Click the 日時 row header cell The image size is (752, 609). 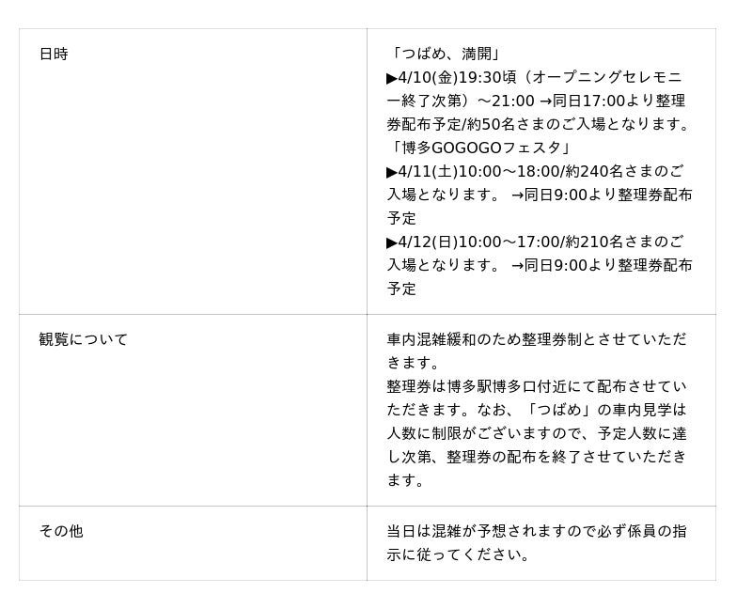point(54,55)
